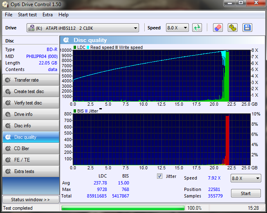The height and width of the screenshot is (213, 267).
Task: Click the Start button
Action: [246, 193]
